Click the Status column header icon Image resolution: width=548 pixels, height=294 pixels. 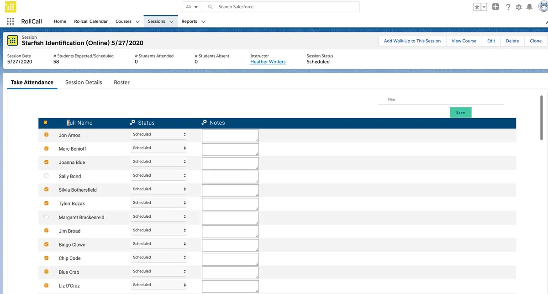point(132,122)
